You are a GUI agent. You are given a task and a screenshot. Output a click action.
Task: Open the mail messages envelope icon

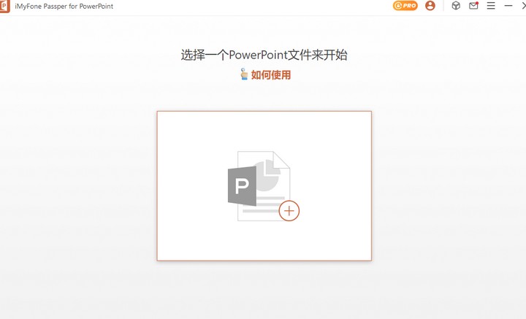coord(473,6)
